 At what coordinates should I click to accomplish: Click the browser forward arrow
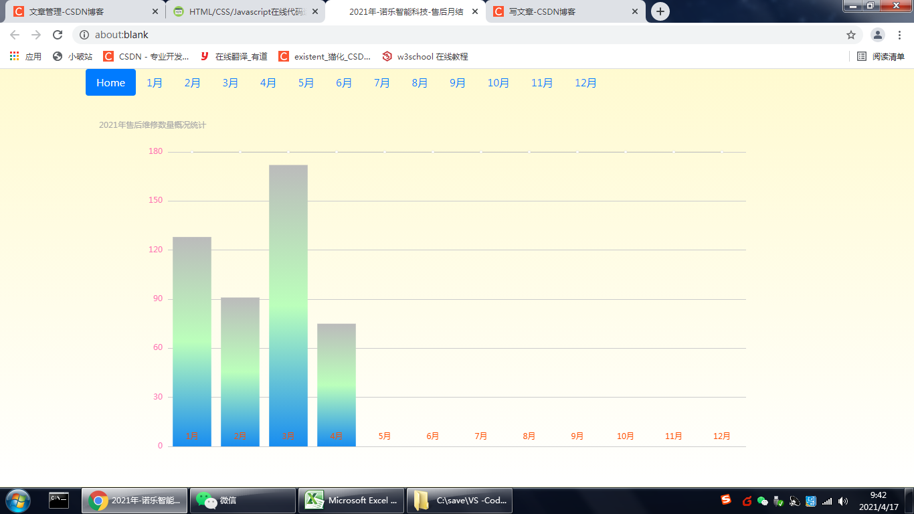point(36,35)
